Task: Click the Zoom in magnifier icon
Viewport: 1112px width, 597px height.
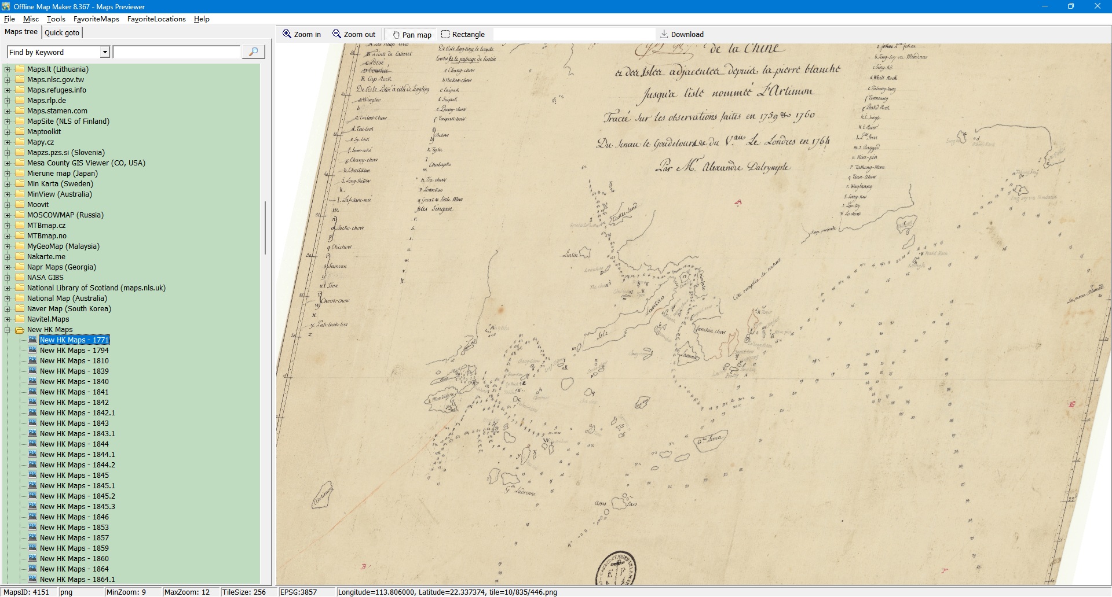Action: click(287, 34)
